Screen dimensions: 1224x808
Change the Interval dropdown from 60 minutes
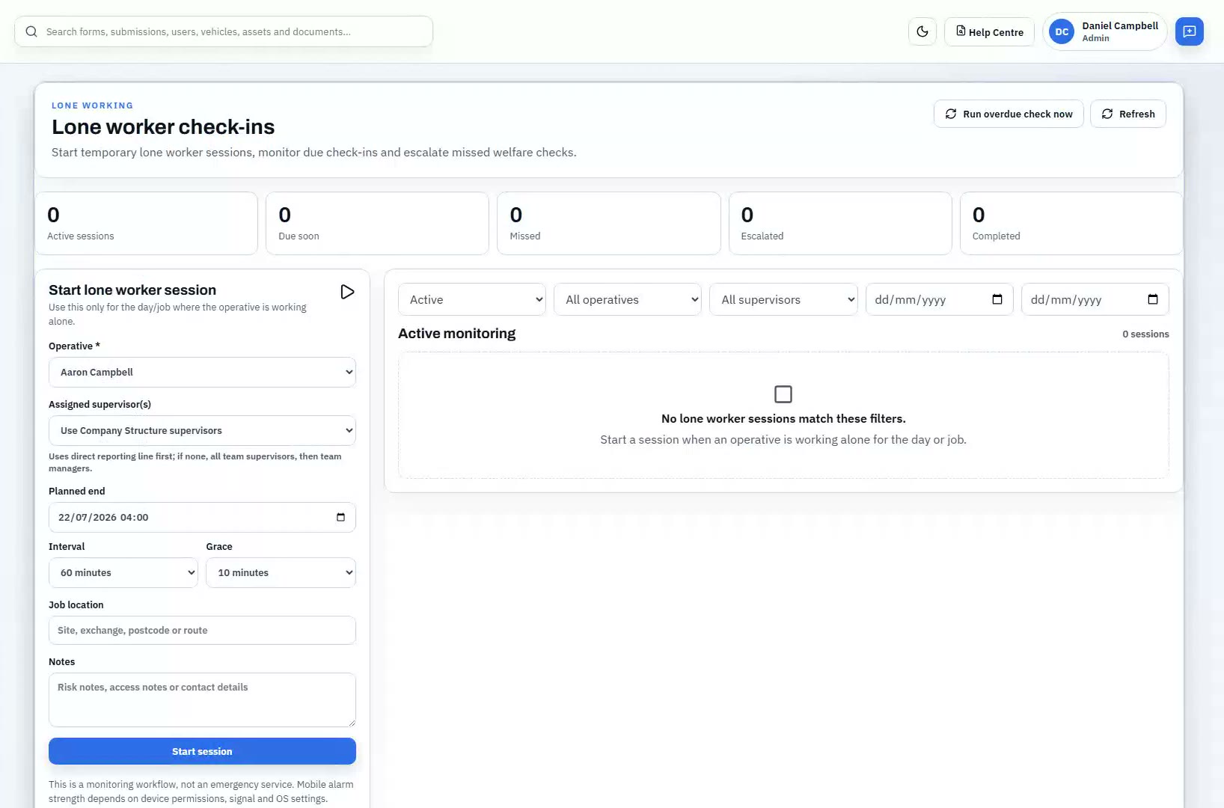point(123,572)
